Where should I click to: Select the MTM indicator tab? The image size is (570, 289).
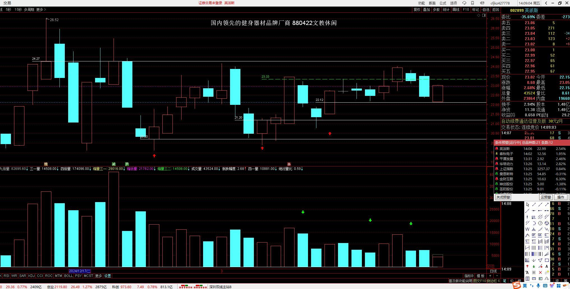(58, 276)
